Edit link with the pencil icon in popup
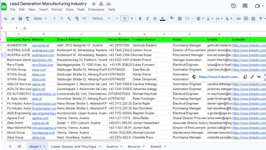The width and height of the screenshot is (266, 150). tap(252, 77)
